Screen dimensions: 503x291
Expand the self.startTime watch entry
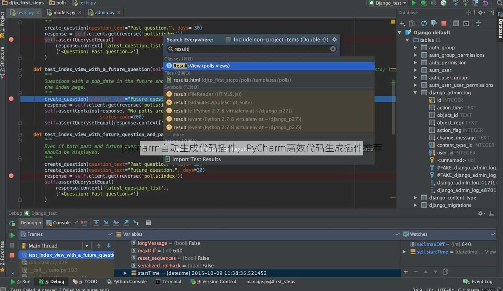pyautogui.click(x=404, y=252)
